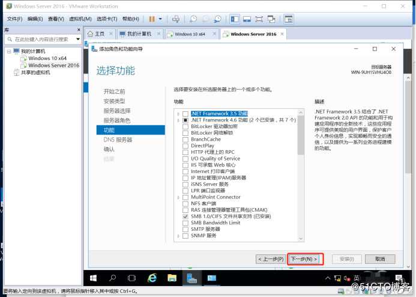Go to the 服务器角色 wizard step
The image size is (416, 297).
click(117, 120)
